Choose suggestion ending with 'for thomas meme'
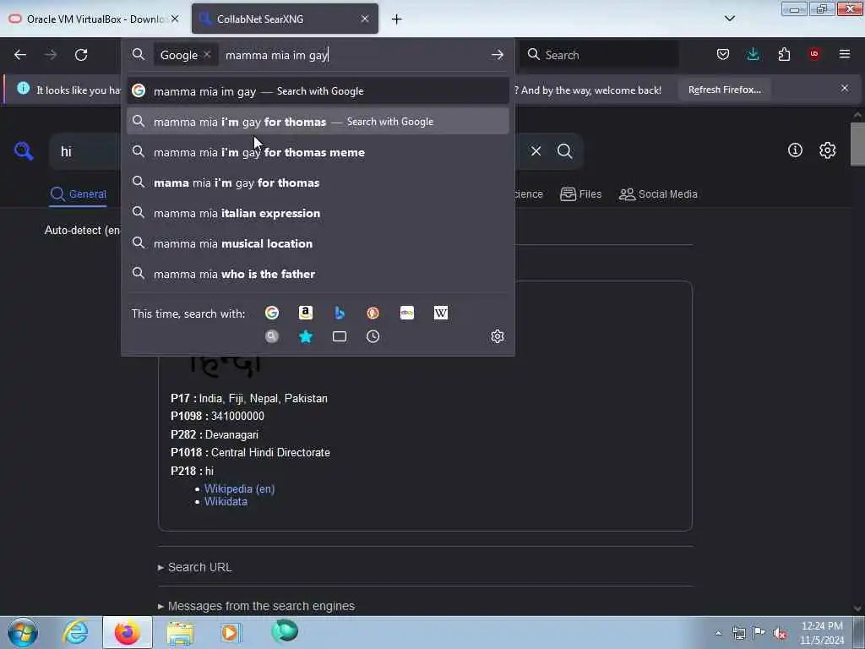Image resolution: width=865 pixels, height=649 pixels. [x=318, y=152]
